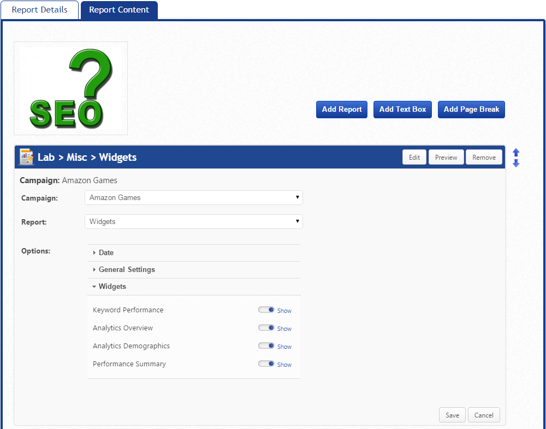Screen dimensions: 546x429
Task: Save the widget report settings
Action: click(x=452, y=415)
